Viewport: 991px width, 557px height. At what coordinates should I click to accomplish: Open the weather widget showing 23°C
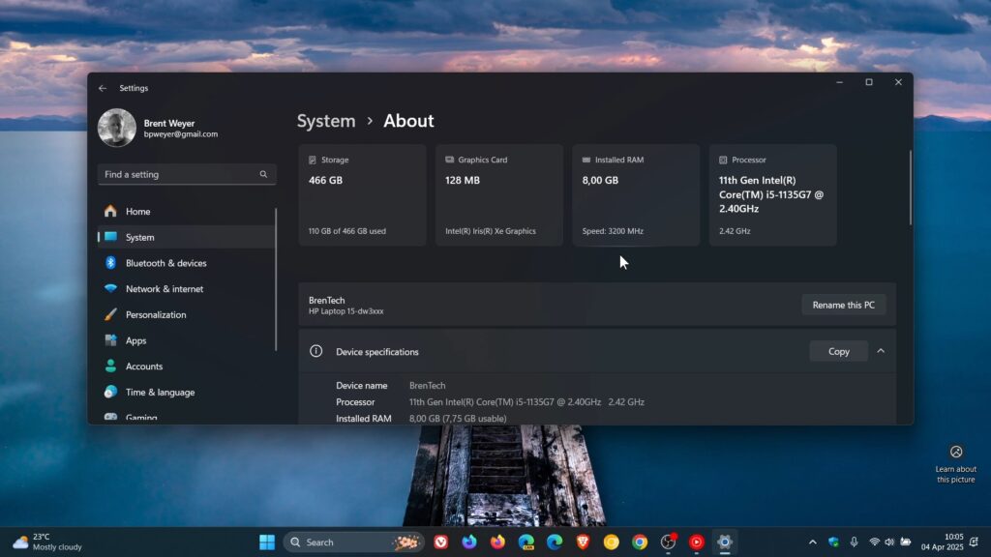(48, 542)
